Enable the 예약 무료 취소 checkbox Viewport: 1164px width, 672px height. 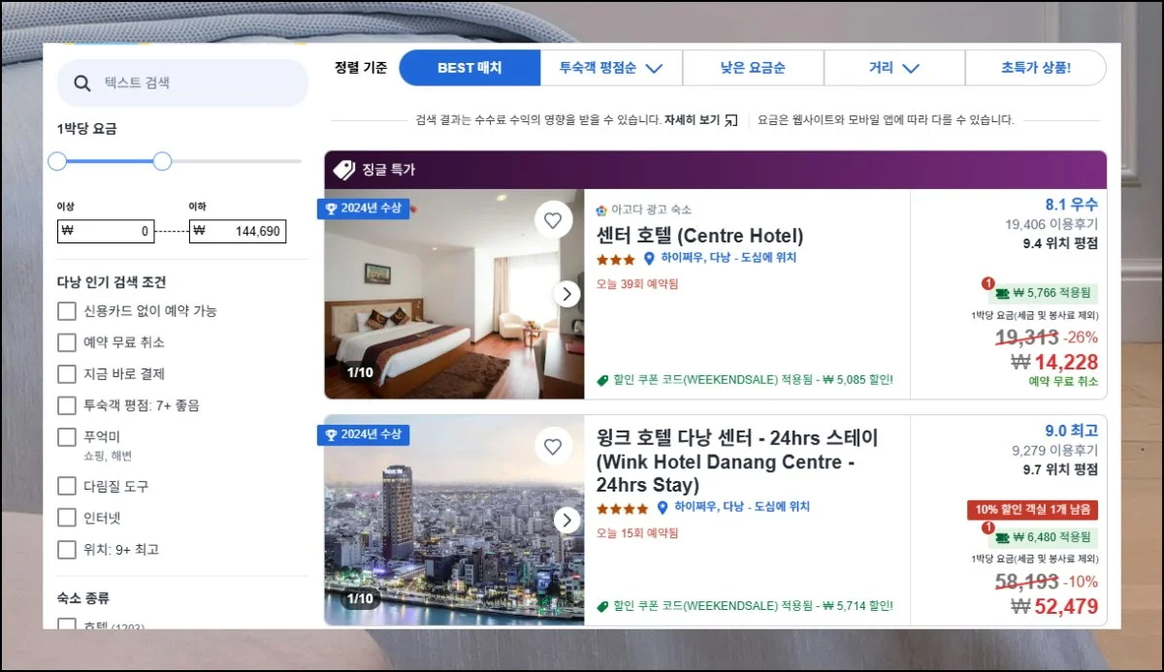[66, 342]
